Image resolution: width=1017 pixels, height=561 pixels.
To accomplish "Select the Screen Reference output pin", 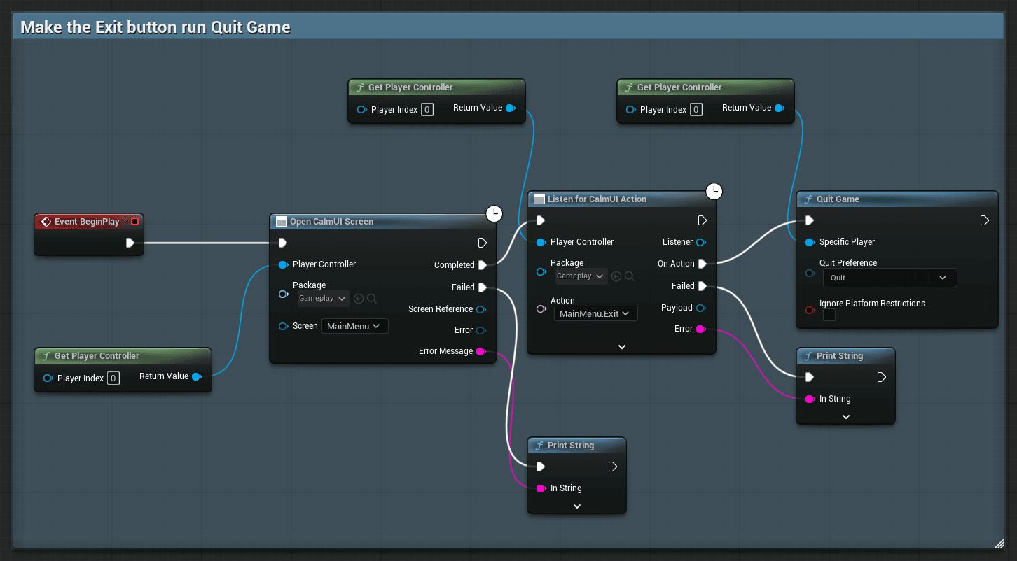I will coord(481,309).
